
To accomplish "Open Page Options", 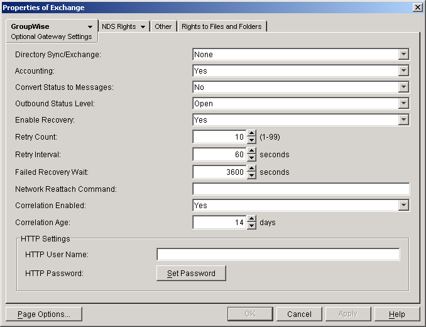I will click(x=44, y=314).
